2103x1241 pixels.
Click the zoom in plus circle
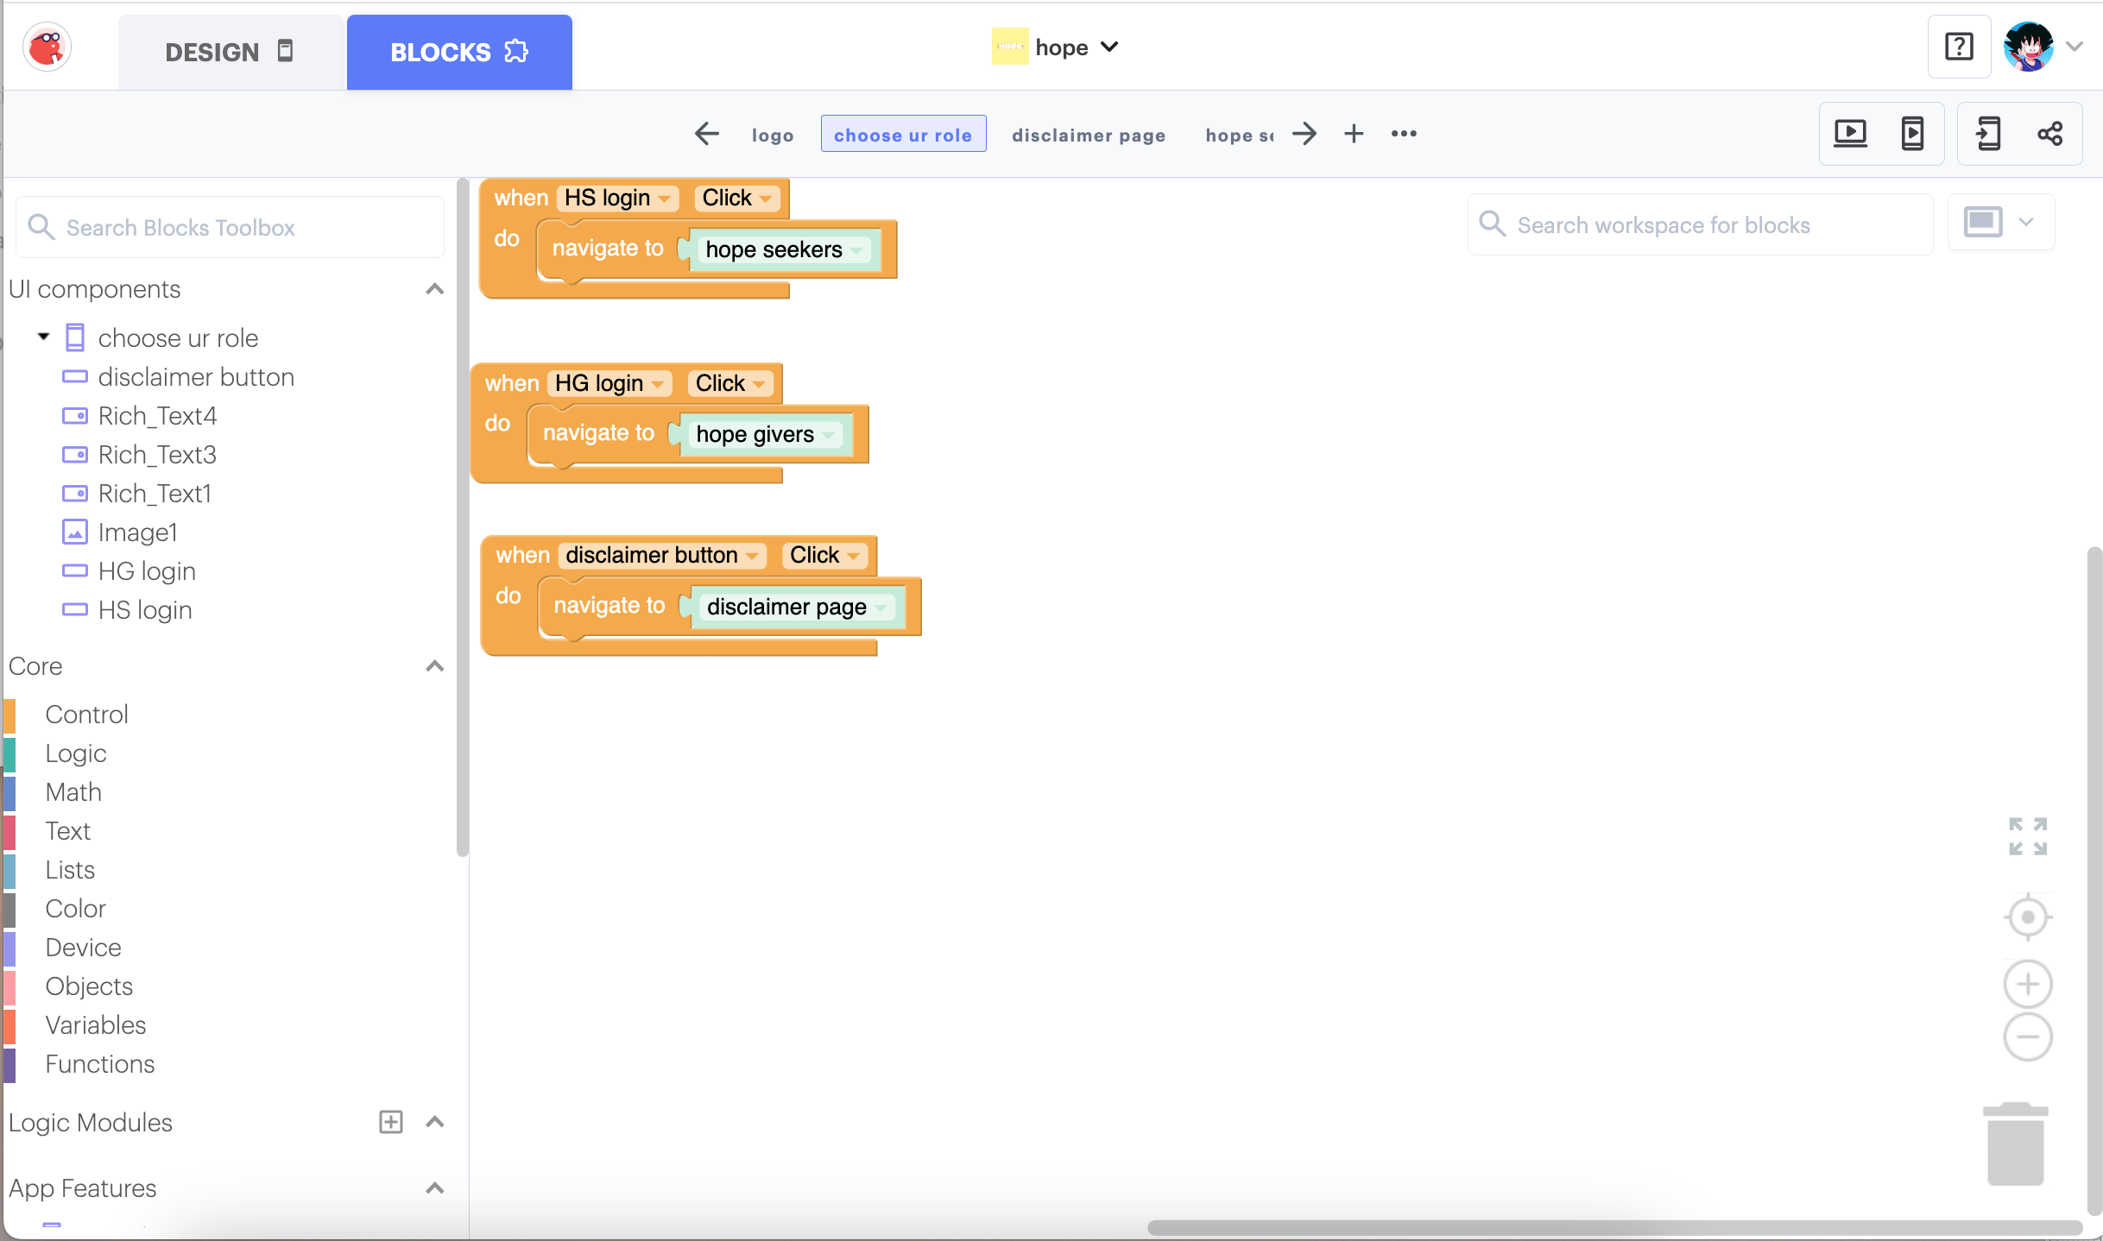click(x=2027, y=984)
